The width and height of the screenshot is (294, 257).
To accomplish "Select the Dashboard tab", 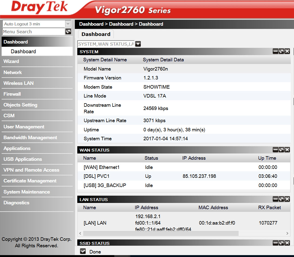I will point(96,34).
